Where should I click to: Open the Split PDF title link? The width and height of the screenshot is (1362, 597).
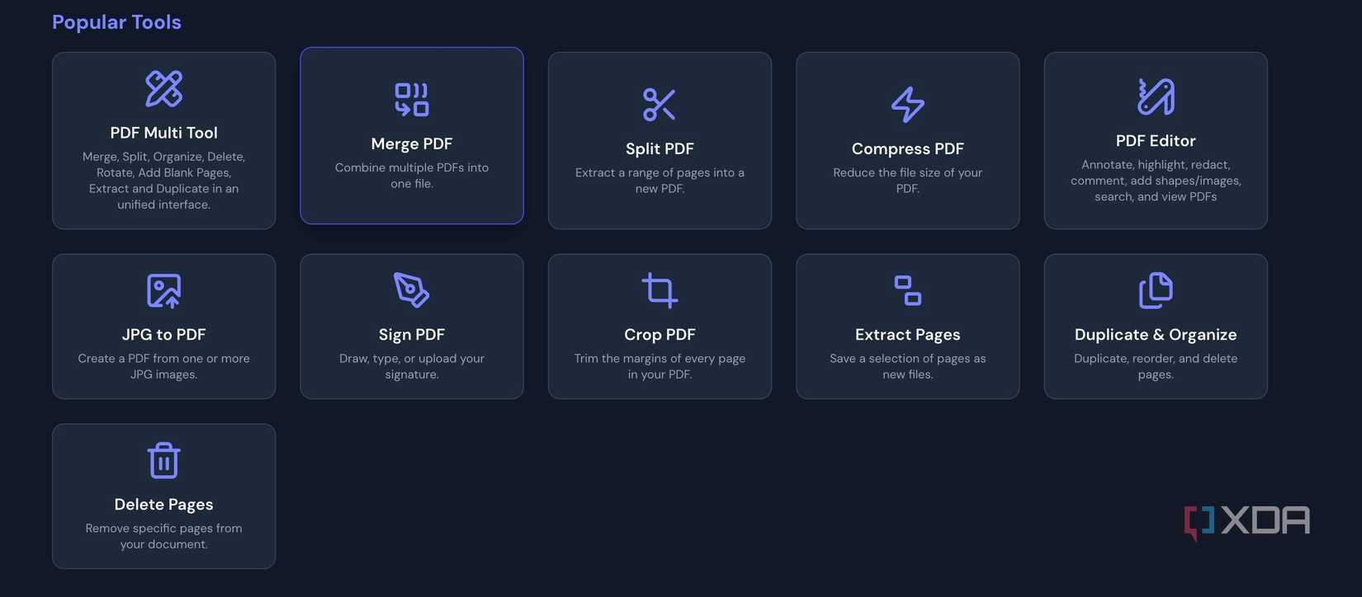click(659, 148)
